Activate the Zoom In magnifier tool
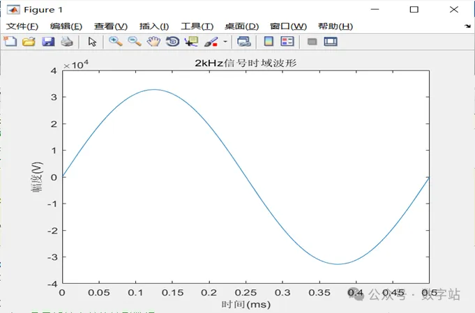The width and height of the screenshot is (475, 313). (116, 41)
